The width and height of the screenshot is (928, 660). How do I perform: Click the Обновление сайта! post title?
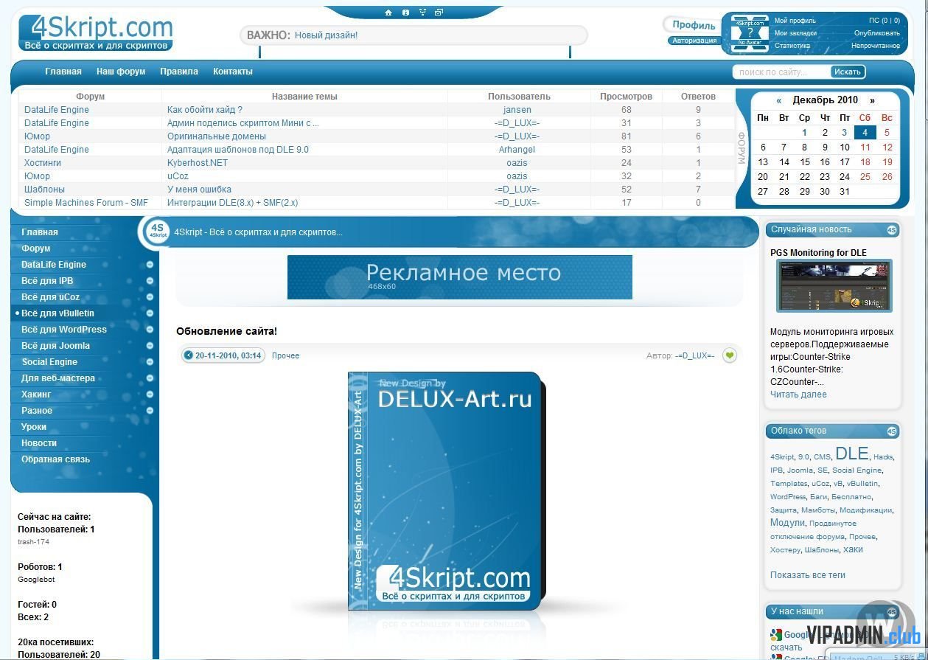226,332
